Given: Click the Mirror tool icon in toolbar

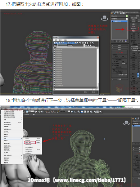Looking at the screenshot, I should 72,112.
